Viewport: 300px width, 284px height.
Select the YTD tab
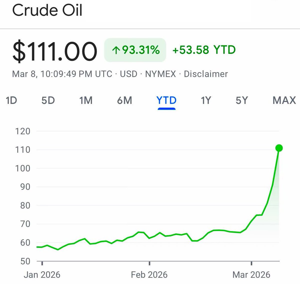click(x=166, y=100)
